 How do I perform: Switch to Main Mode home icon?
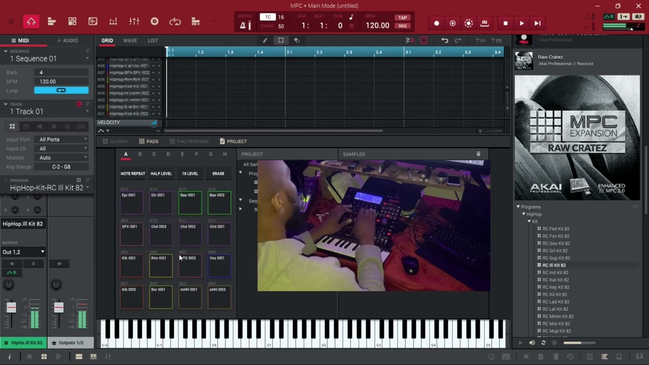[31, 21]
